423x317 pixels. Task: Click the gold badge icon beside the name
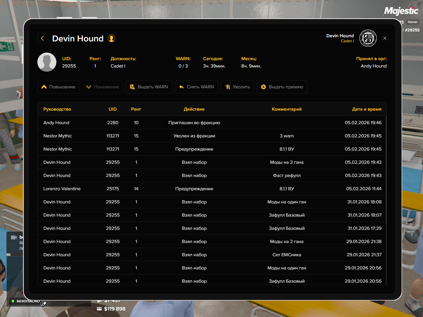[111, 38]
